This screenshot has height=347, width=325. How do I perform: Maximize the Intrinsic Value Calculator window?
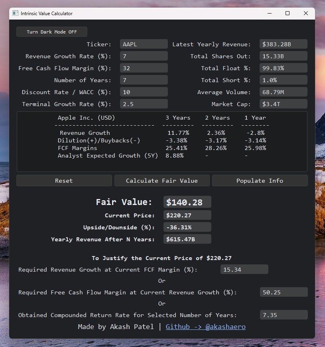[x=288, y=13]
